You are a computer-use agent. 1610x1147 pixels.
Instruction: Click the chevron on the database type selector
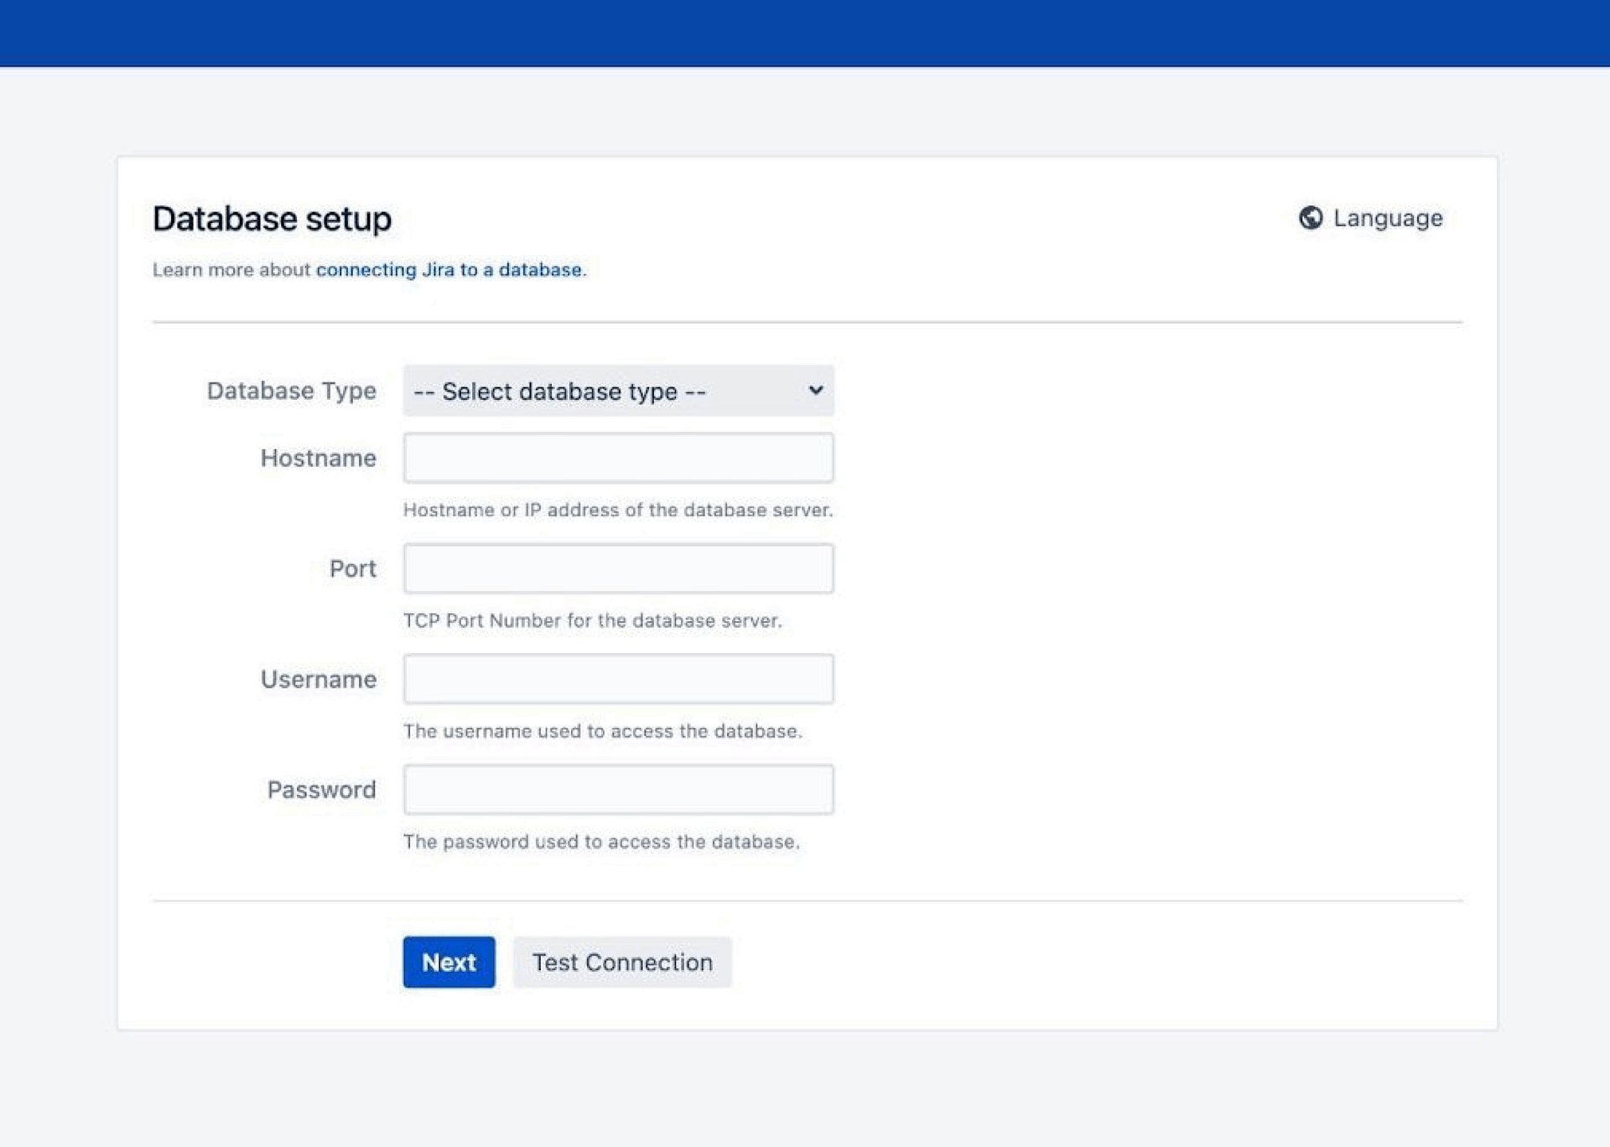814,391
